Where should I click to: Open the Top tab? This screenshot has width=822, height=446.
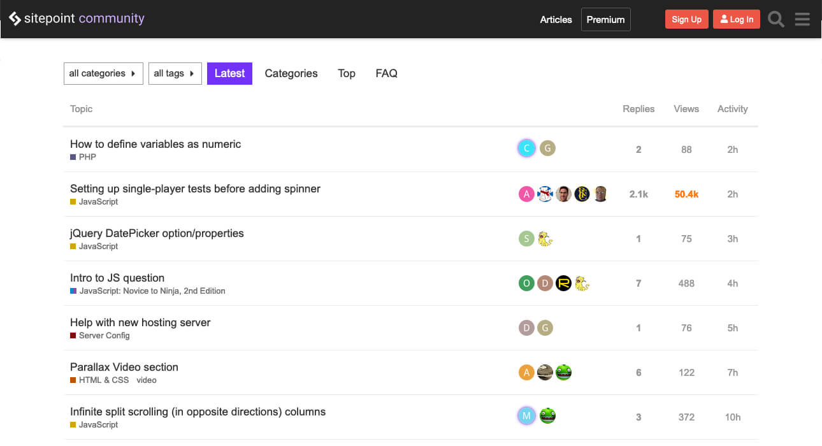click(x=347, y=73)
